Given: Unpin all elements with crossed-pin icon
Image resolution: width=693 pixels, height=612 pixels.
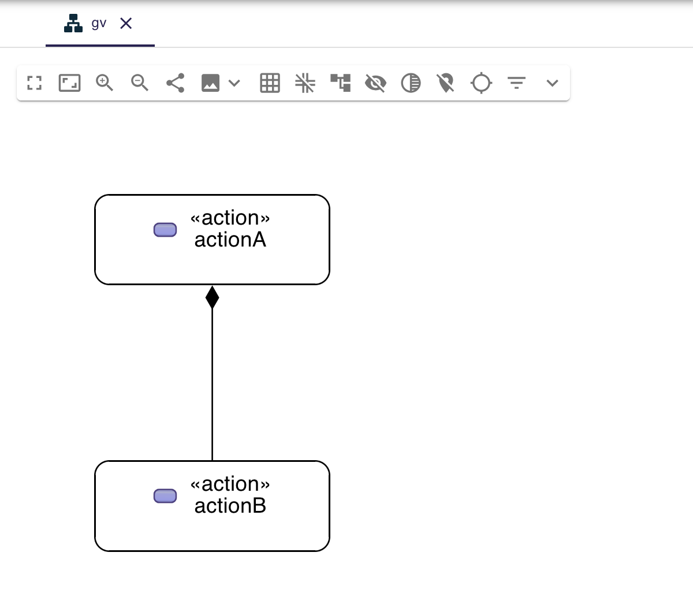Looking at the screenshot, I should 446,83.
